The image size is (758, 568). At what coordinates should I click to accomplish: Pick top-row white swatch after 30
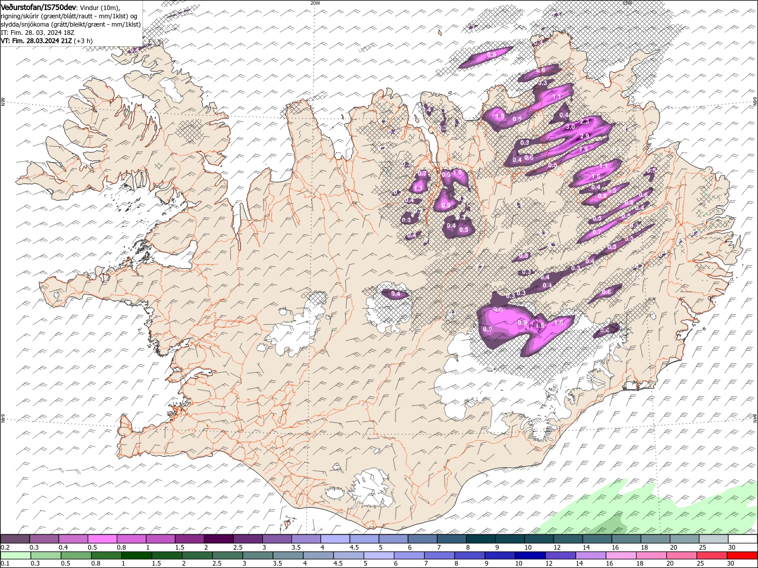click(x=743, y=539)
